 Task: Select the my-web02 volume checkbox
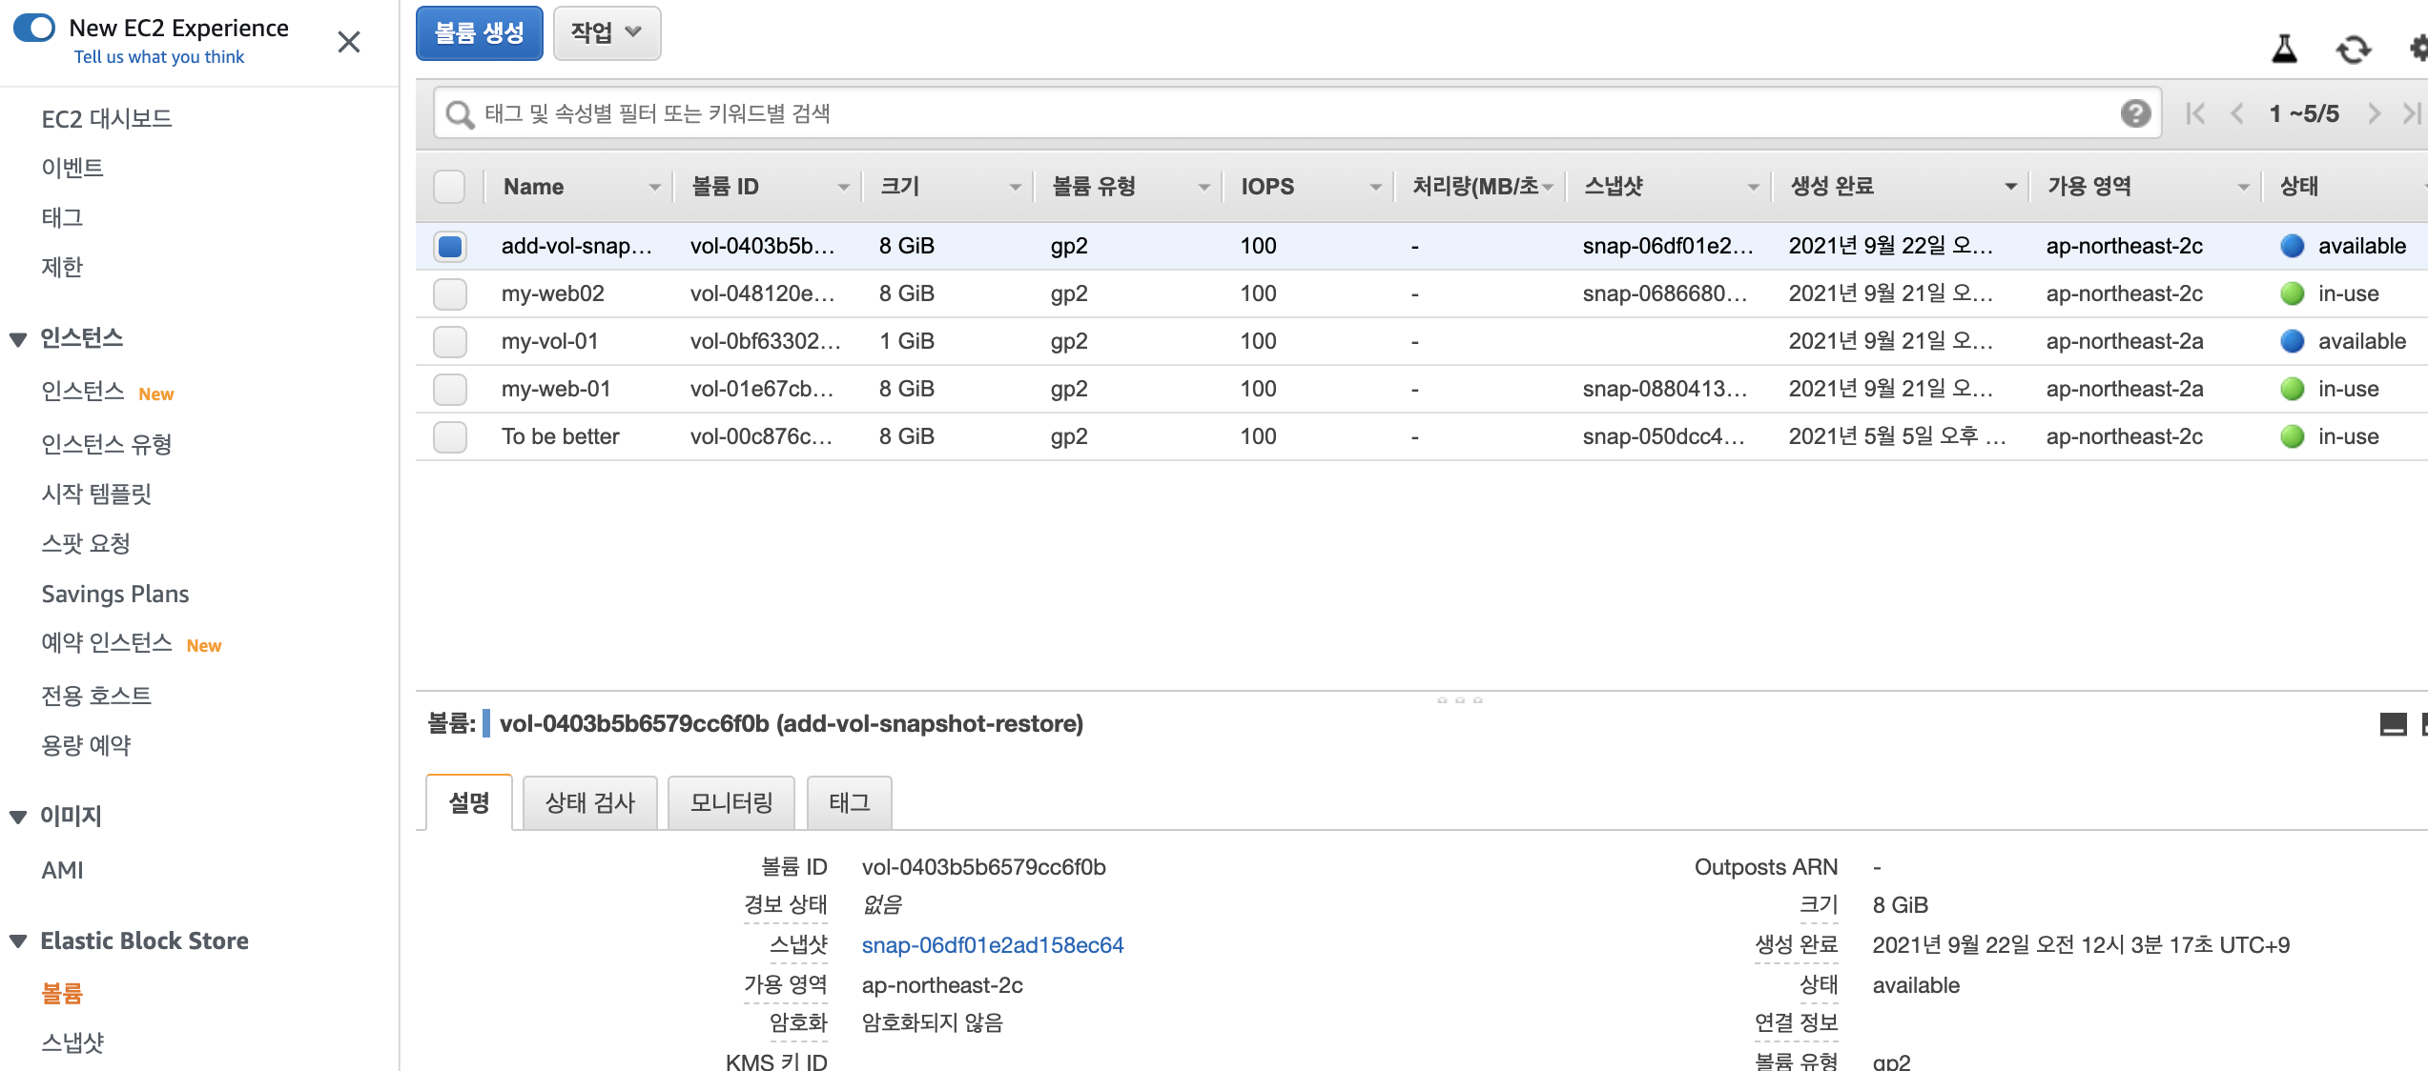[450, 293]
